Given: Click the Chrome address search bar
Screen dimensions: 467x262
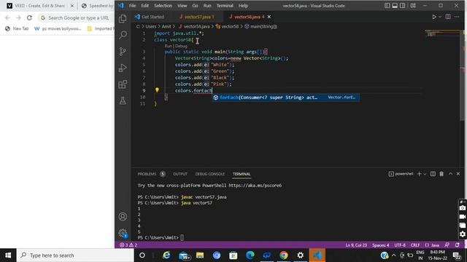Looking at the screenshot, I should [x=77, y=17].
